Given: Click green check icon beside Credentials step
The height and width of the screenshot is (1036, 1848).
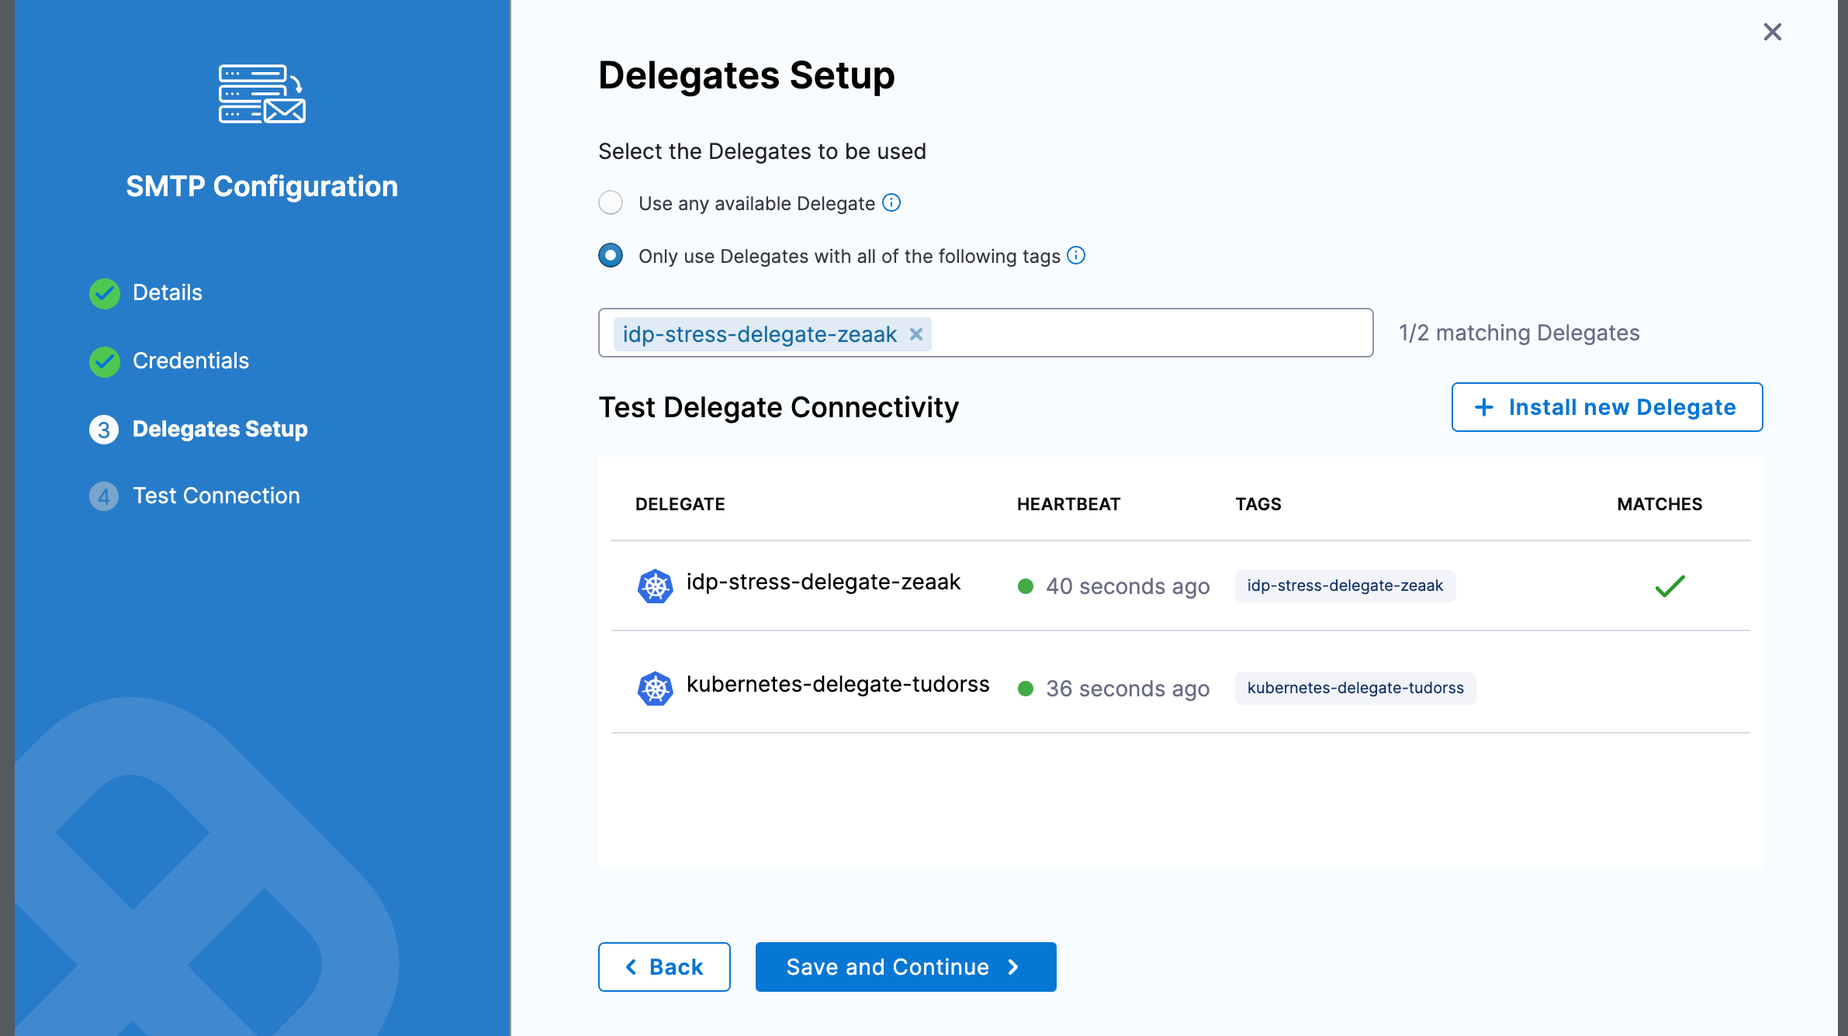Looking at the screenshot, I should pos(104,361).
